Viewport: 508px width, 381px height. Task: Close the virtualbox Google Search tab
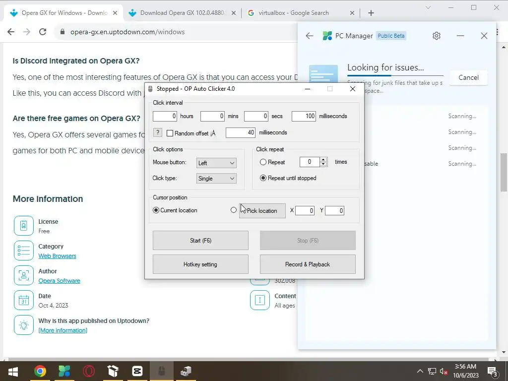point(352,13)
